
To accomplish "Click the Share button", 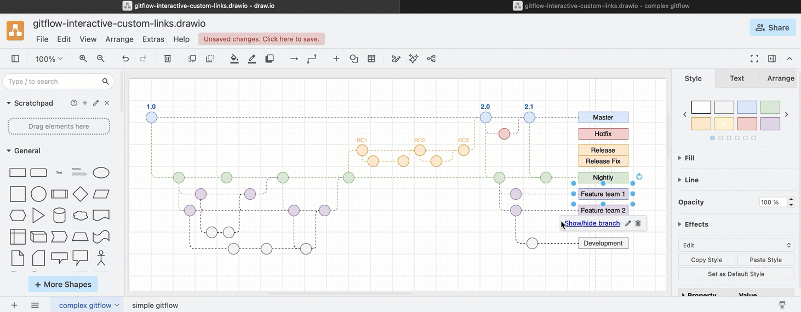I will [x=773, y=27].
